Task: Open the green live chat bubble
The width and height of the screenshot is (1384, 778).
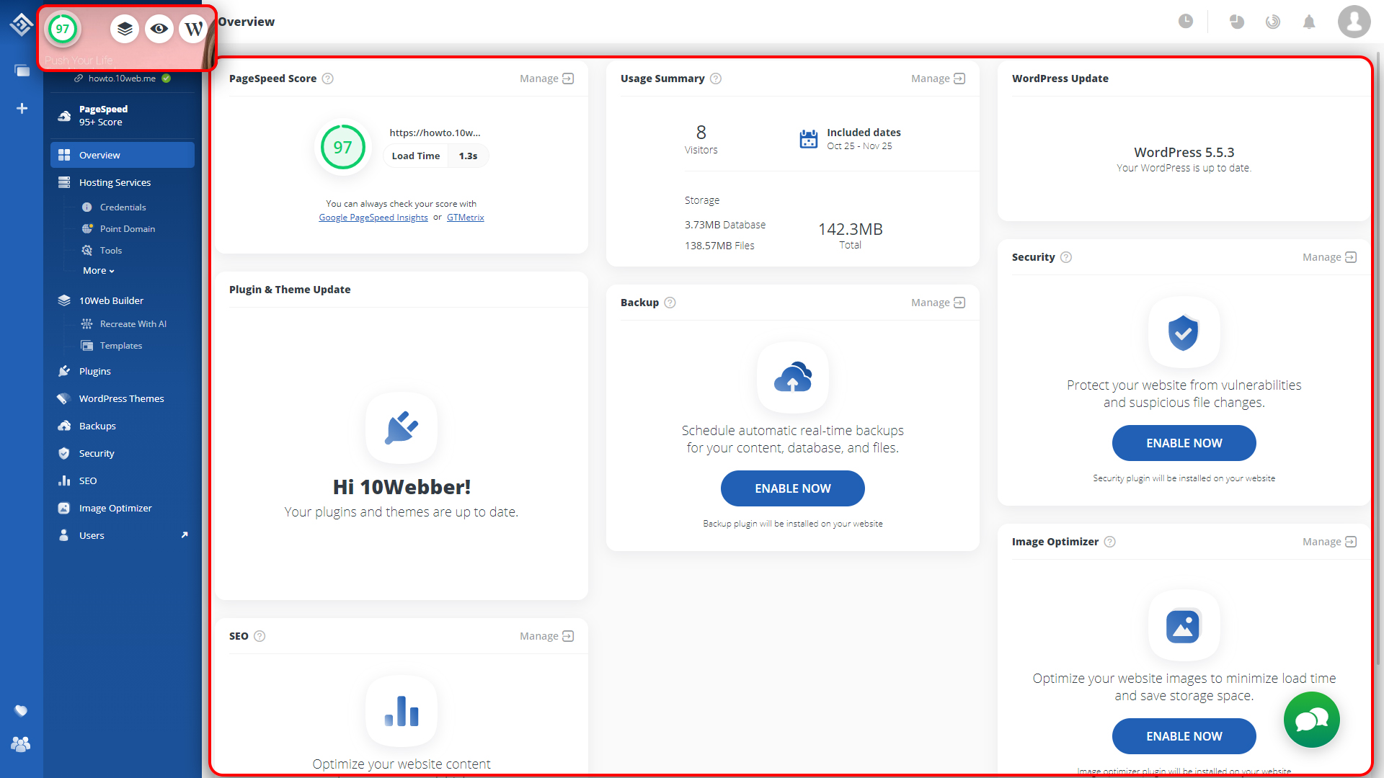Action: tap(1312, 720)
